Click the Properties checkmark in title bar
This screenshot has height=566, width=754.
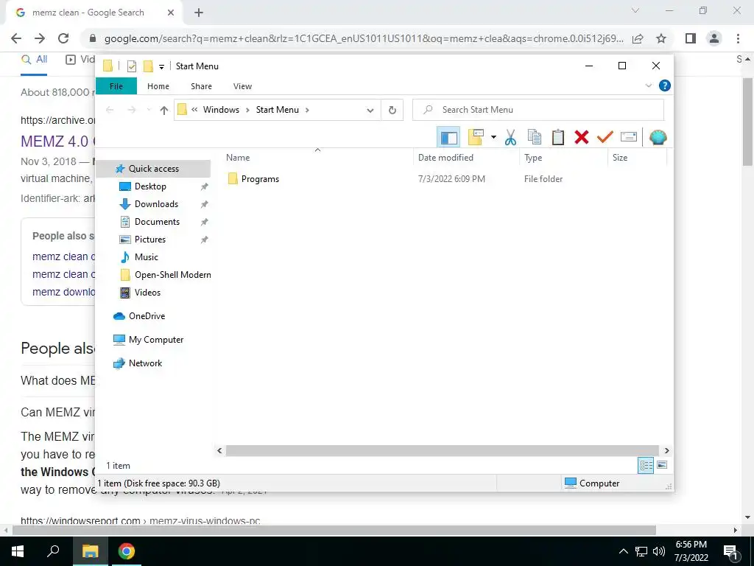coord(131,66)
